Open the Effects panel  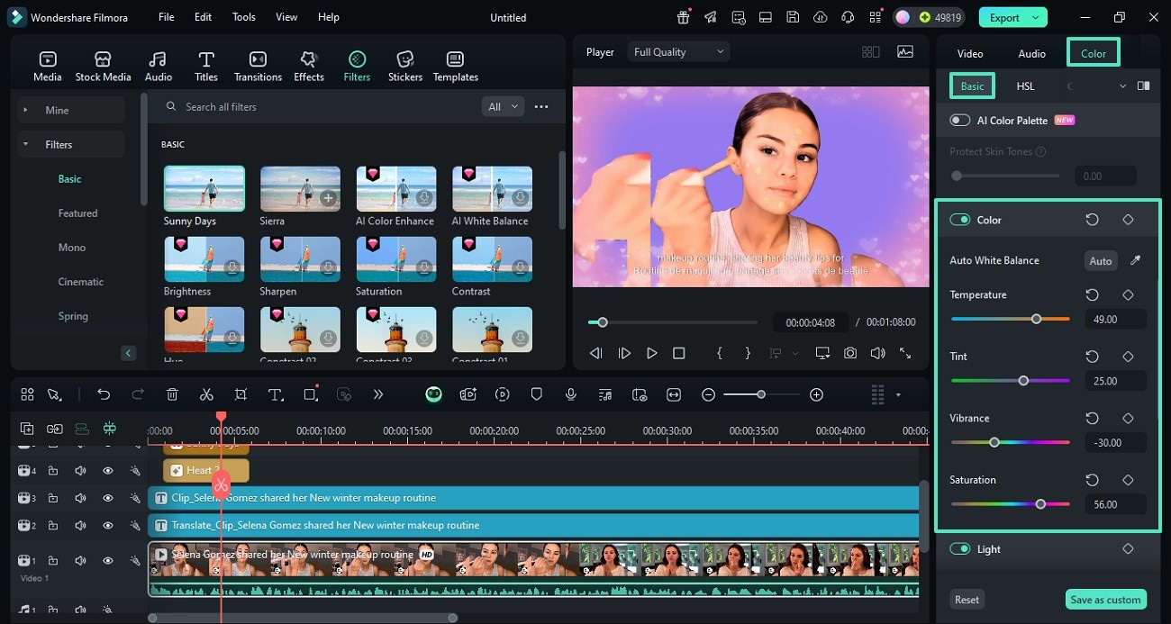[x=309, y=67]
